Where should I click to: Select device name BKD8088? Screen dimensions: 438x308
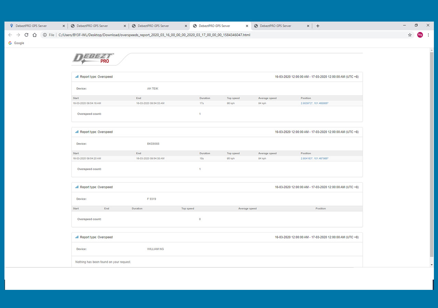pos(153,144)
